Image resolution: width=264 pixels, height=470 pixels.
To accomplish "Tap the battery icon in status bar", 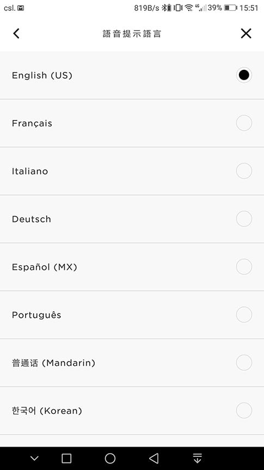I will pos(230,8).
